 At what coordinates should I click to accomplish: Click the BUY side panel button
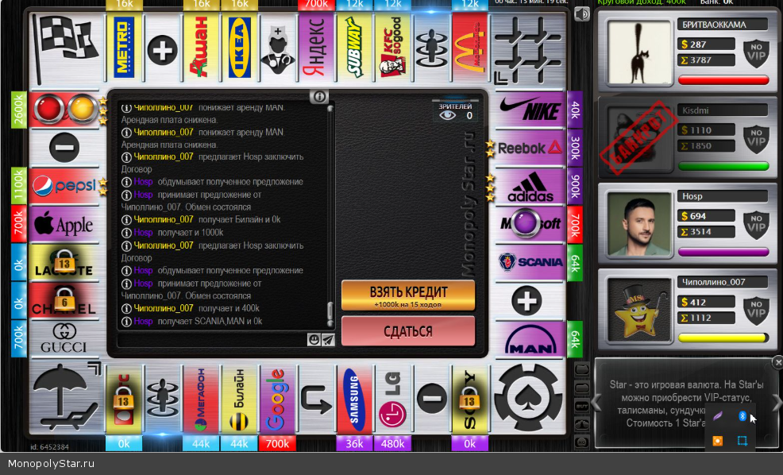tap(582, 406)
